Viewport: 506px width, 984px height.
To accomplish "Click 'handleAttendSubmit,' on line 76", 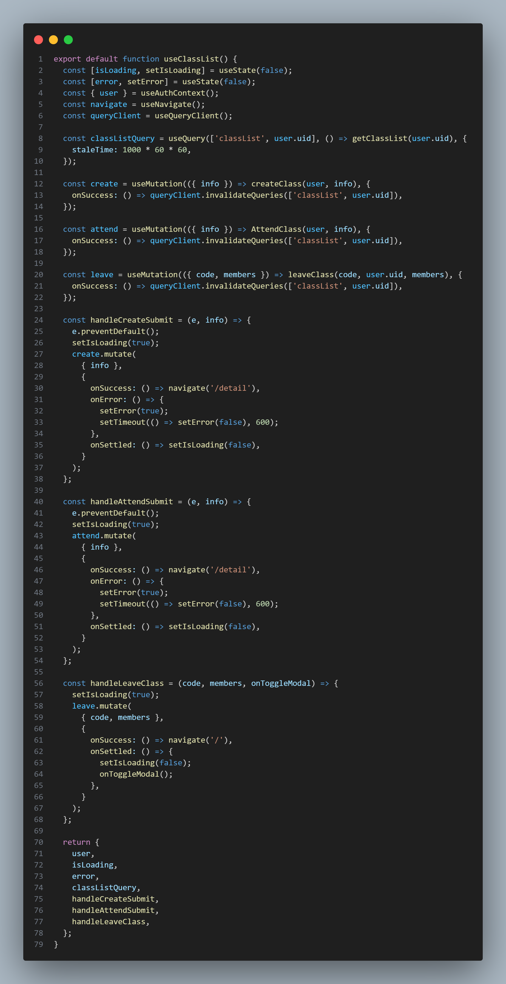I will point(116,910).
